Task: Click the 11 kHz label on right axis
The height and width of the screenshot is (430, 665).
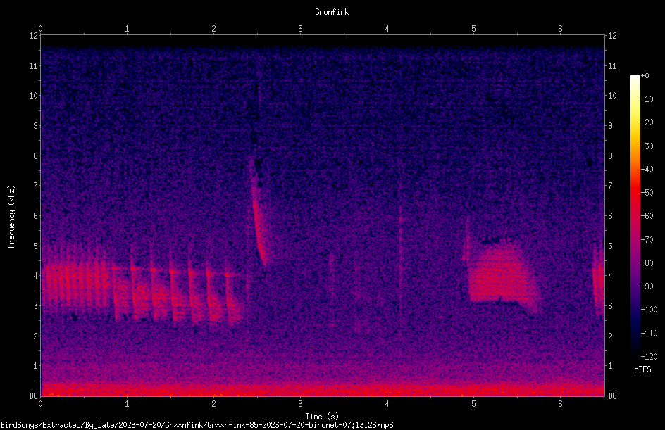Action: click(x=612, y=65)
